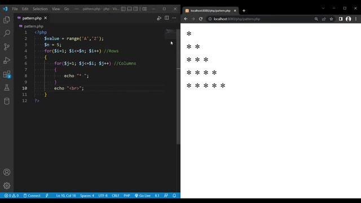Click line number 10 in the gutter
Viewport: 361px width, 203px height.
pos(25,88)
